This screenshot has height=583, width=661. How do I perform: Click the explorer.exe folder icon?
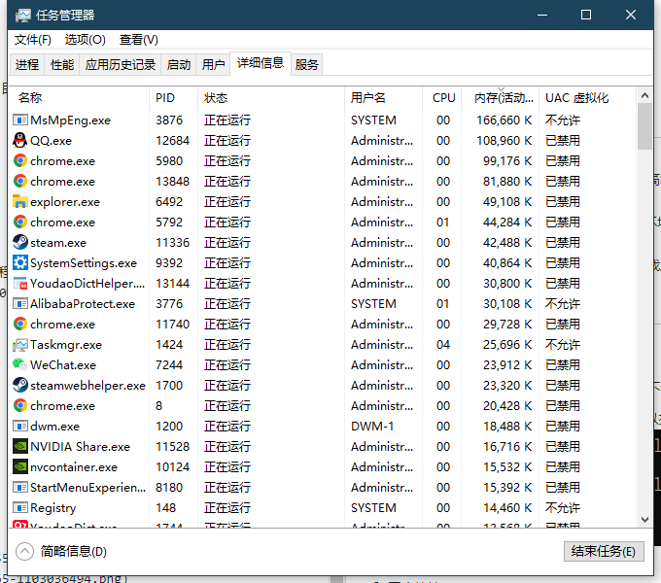pos(19,201)
